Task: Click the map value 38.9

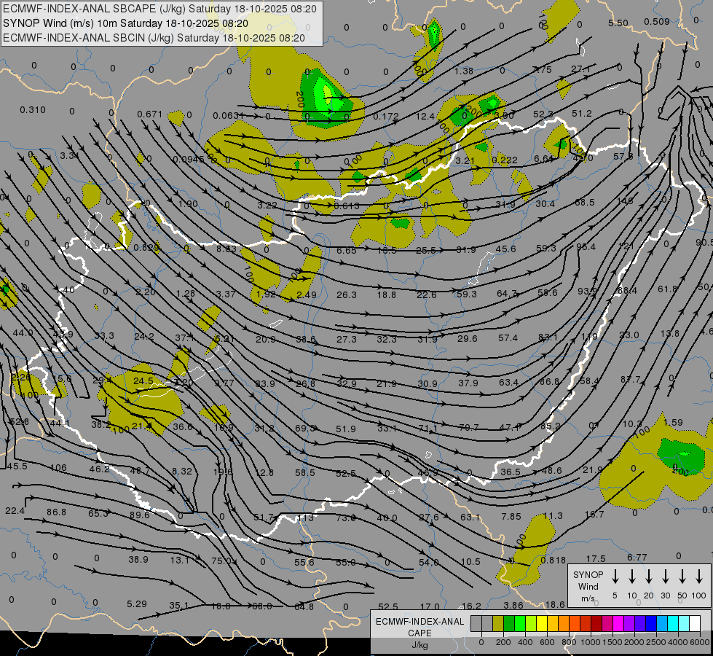Action: coord(138,560)
